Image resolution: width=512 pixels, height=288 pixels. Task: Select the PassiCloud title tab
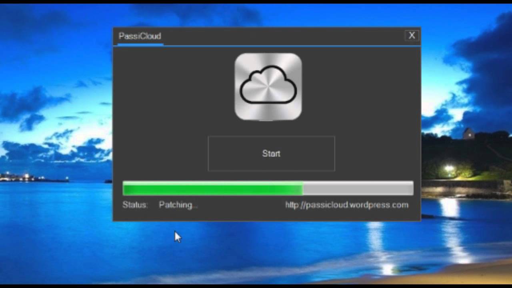tap(140, 36)
